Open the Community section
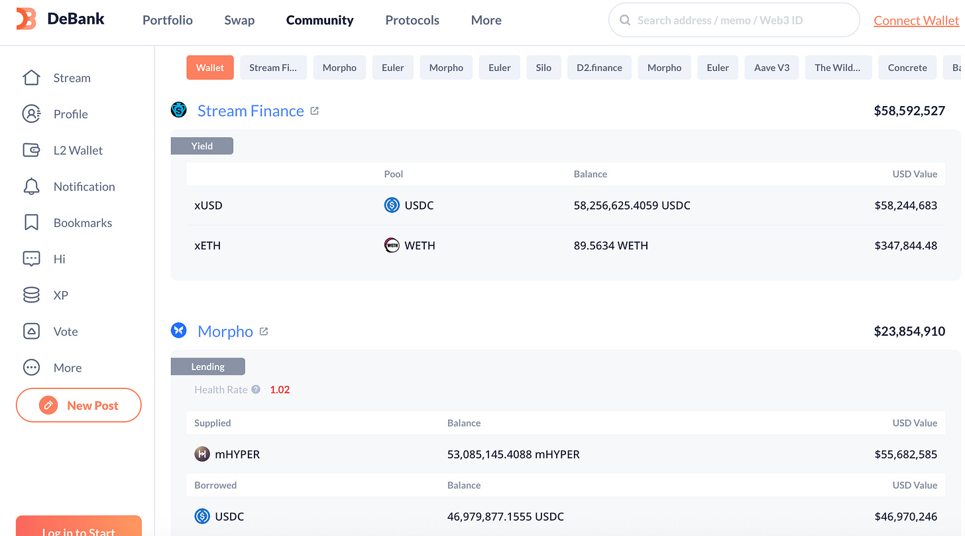Viewport: 965px width, 536px height. click(x=320, y=20)
